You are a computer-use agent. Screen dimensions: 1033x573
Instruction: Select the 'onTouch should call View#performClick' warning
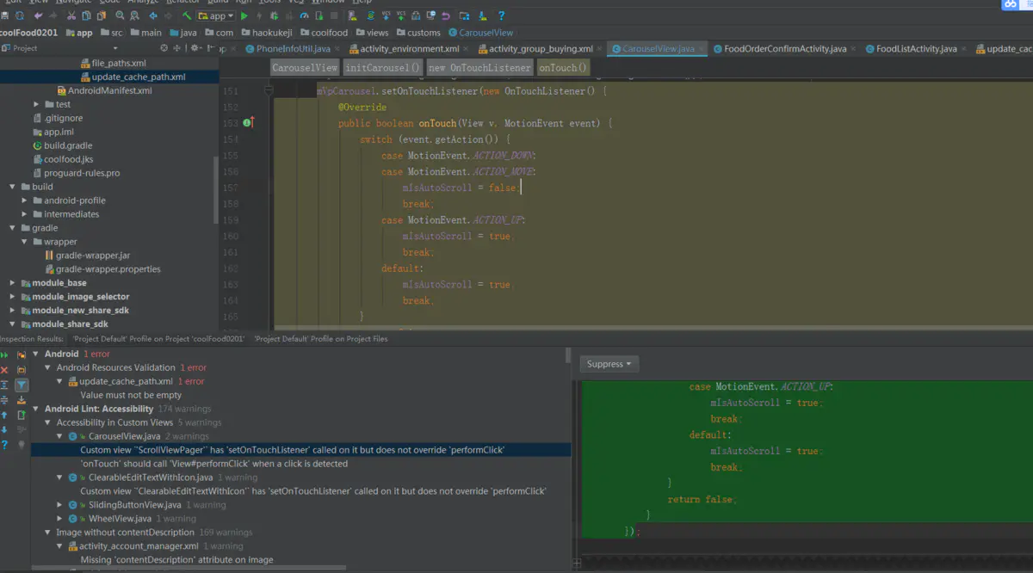point(213,464)
